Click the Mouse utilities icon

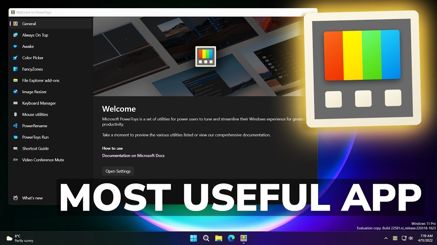coord(15,114)
